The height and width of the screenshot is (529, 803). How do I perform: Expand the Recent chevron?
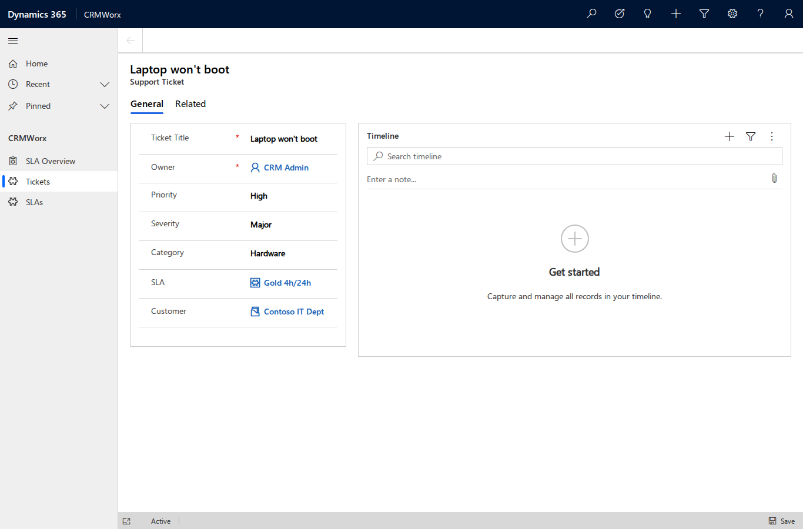tap(105, 85)
